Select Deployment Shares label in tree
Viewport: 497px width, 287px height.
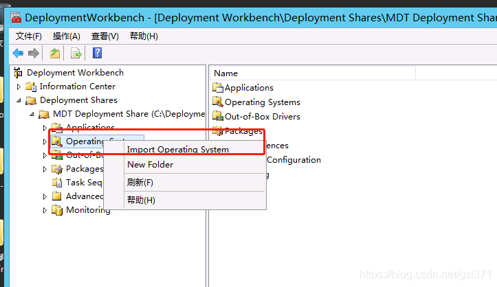78,100
